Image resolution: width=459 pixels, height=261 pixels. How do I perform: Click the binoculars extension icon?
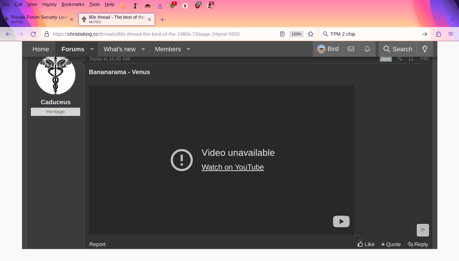point(148,6)
